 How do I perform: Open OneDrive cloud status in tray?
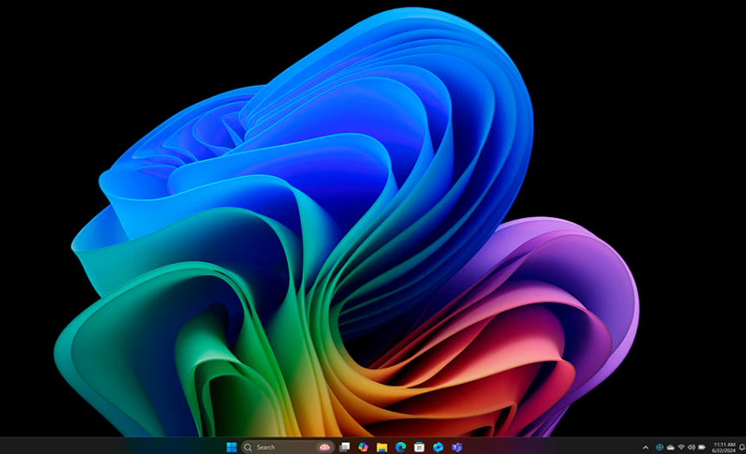670,447
